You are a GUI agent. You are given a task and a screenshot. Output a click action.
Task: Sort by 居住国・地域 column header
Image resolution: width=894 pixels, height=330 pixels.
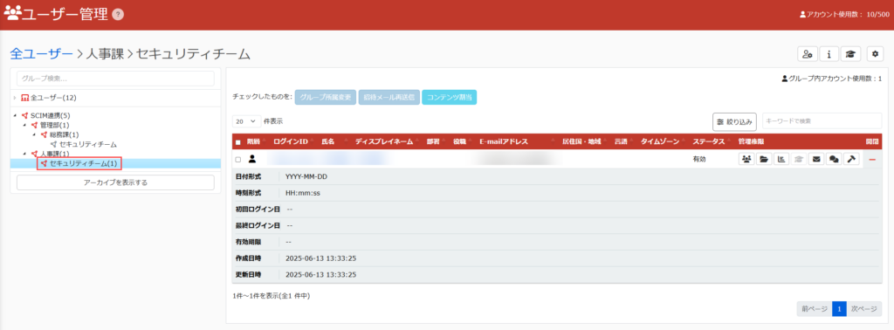[x=581, y=142]
